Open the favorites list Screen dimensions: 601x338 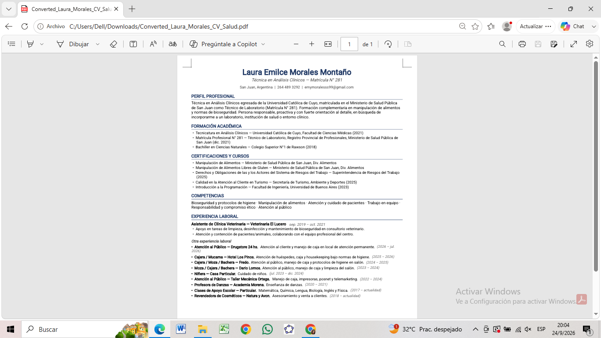click(x=491, y=26)
